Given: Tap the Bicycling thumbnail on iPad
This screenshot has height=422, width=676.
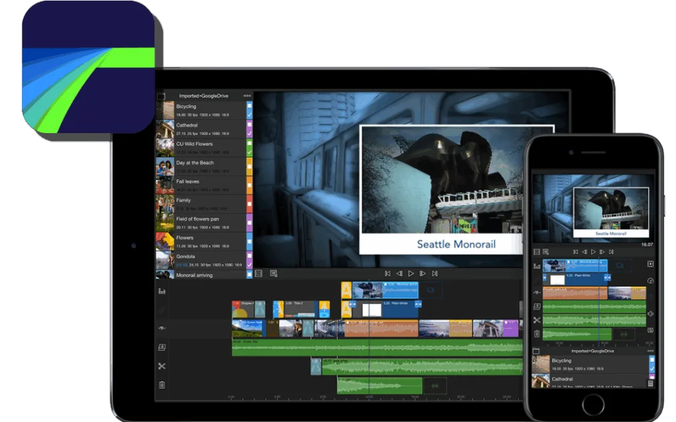Looking at the screenshot, I should [x=164, y=110].
